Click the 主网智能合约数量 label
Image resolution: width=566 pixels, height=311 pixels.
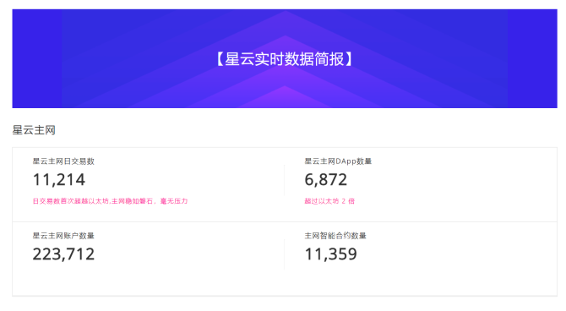pyautogui.click(x=335, y=236)
